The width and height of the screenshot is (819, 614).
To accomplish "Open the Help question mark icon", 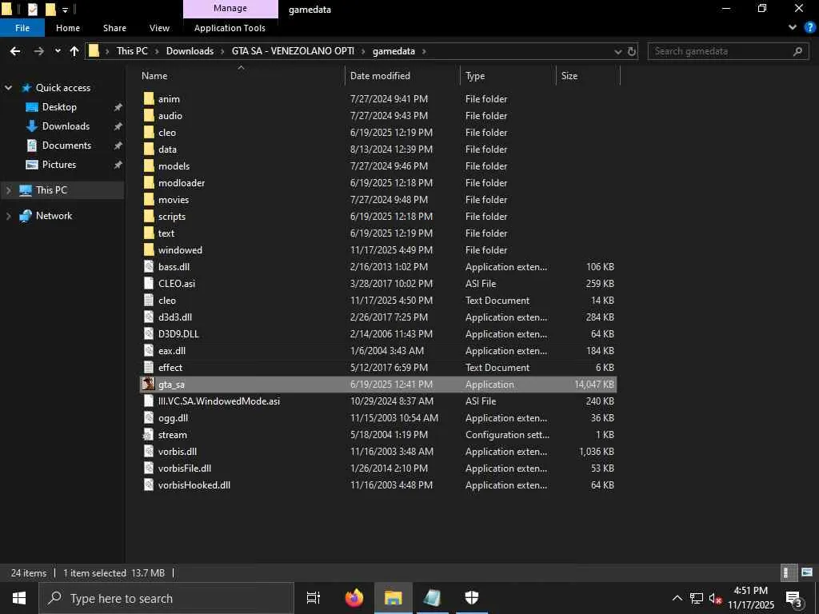I will pyautogui.click(x=809, y=28).
